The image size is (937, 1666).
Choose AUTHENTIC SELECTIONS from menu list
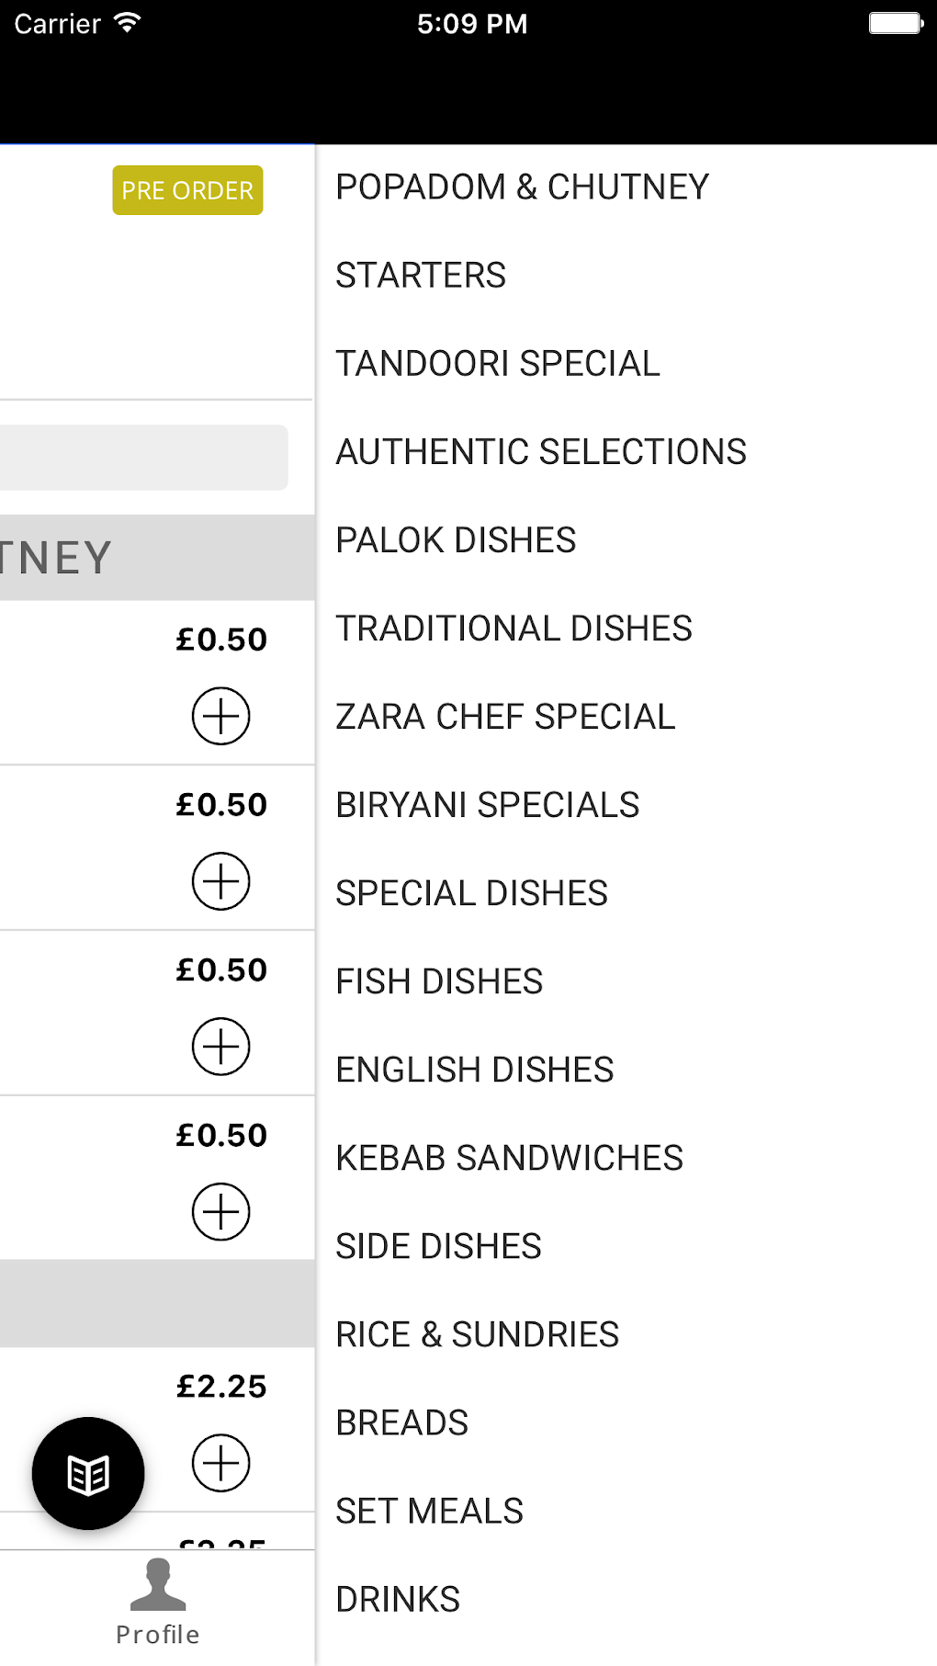tap(541, 452)
